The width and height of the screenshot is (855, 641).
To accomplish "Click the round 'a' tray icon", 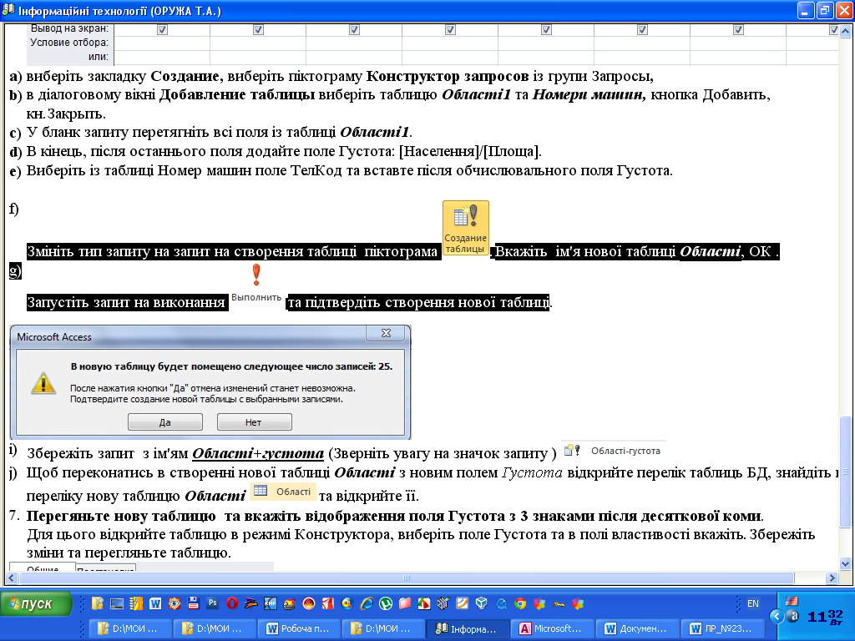I will [793, 617].
